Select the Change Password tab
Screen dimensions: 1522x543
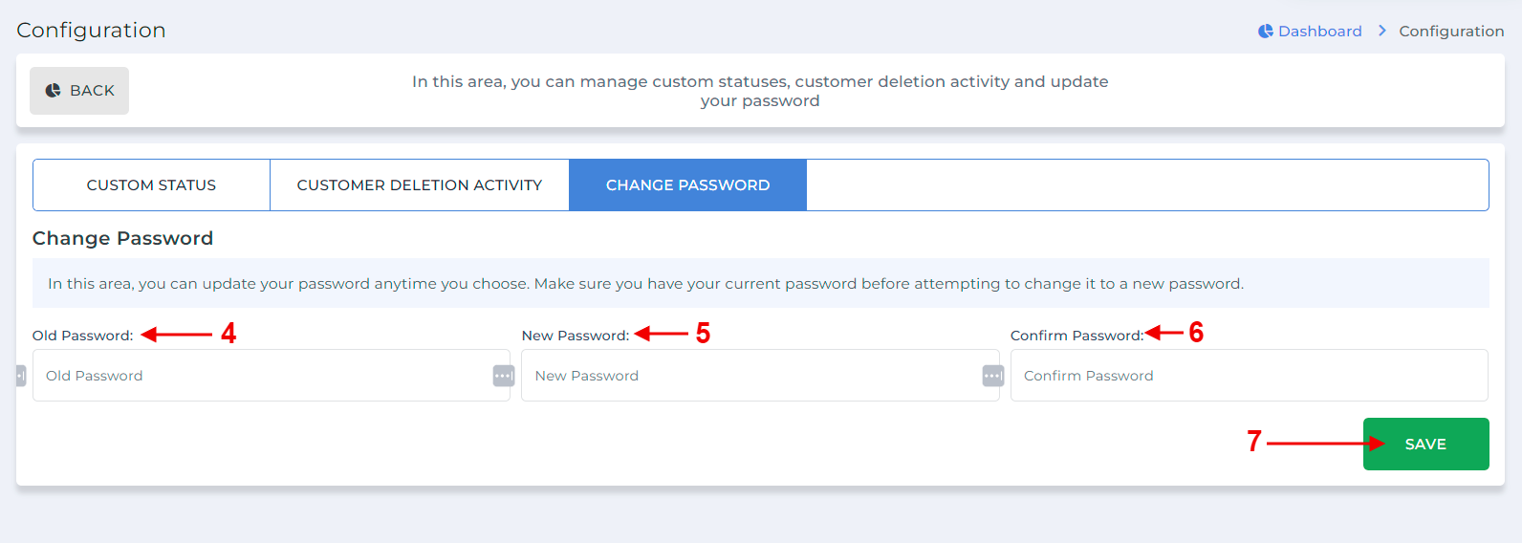tap(687, 185)
